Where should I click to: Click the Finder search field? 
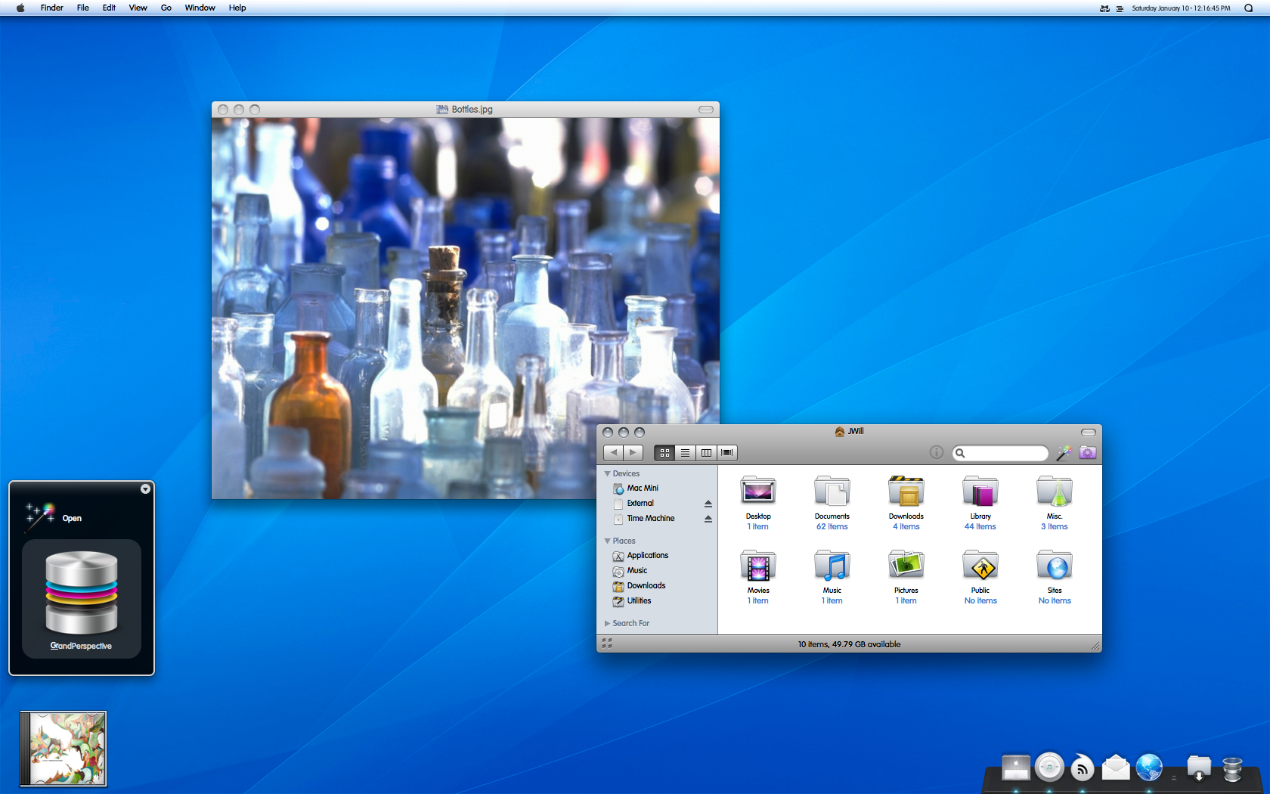1001,453
